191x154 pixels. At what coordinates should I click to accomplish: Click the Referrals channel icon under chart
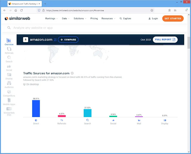click(62, 120)
